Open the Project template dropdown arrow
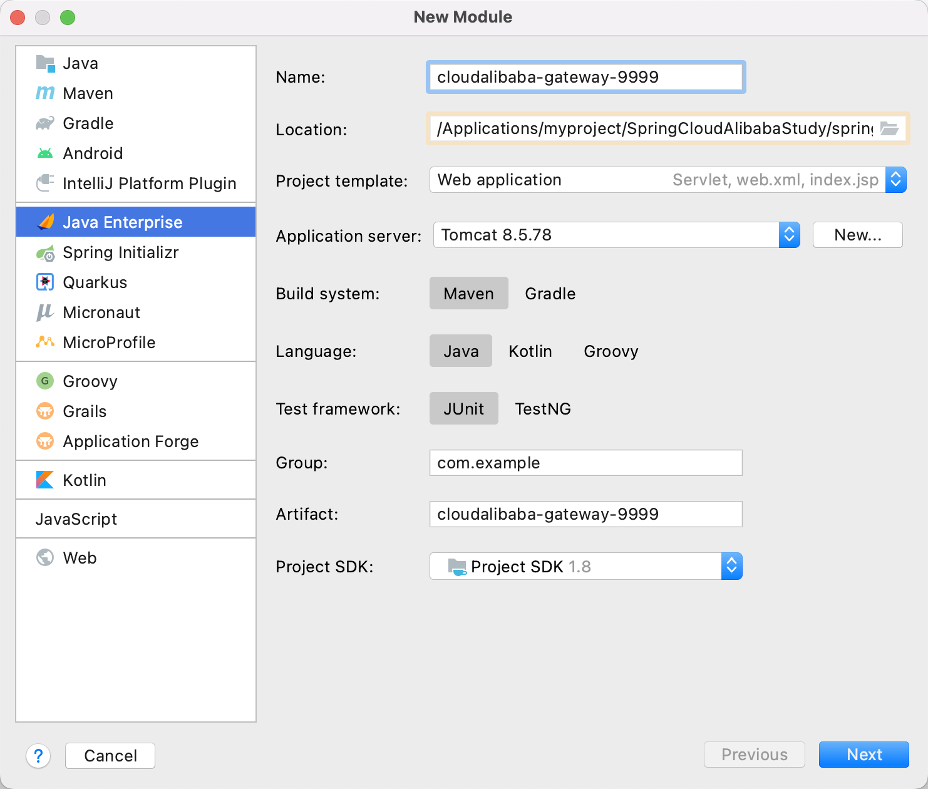Screen dimensions: 928x789 pyautogui.click(x=896, y=180)
